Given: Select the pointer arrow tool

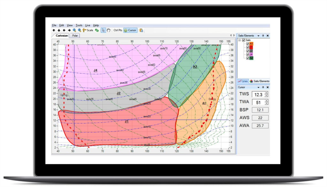Looking at the screenshot, I should coord(103,30).
